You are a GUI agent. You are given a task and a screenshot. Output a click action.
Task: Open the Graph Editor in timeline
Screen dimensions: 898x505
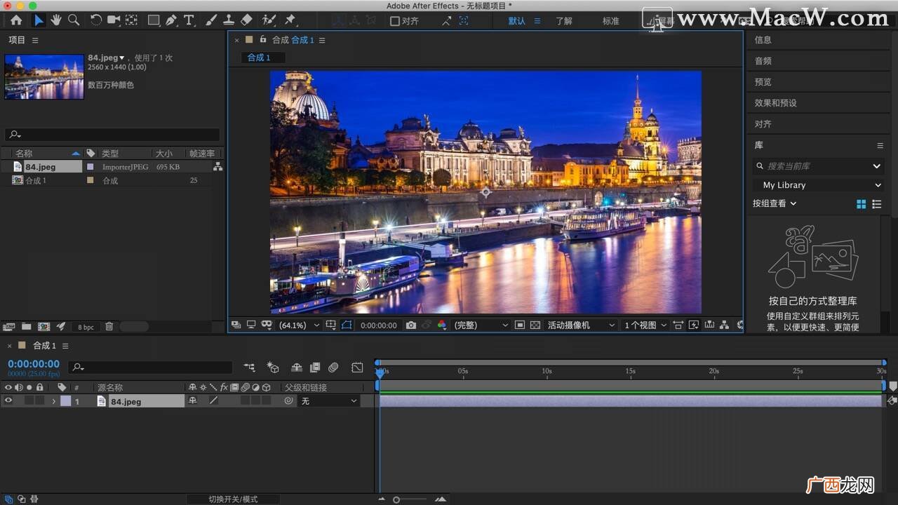tap(357, 367)
